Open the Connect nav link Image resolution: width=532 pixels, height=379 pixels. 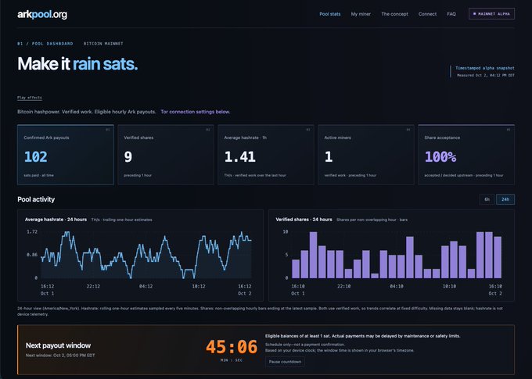point(427,14)
